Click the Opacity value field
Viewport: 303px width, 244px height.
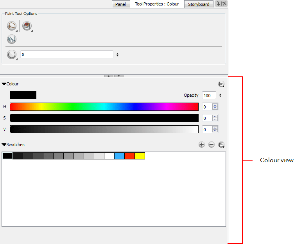[209, 96]
